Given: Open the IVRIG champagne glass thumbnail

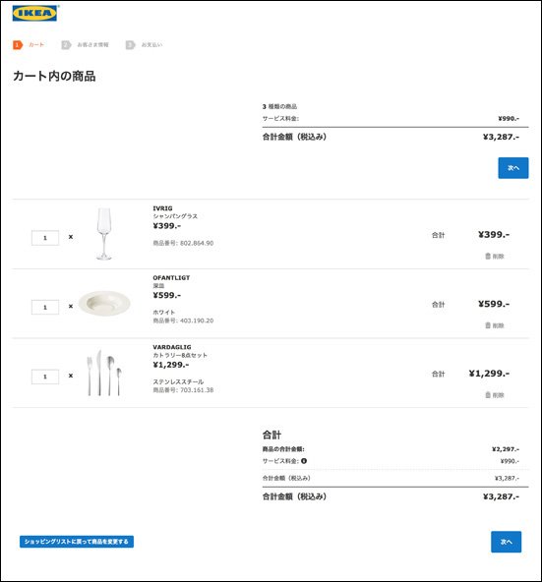Looking at the screenshot, I should point(104,234).
